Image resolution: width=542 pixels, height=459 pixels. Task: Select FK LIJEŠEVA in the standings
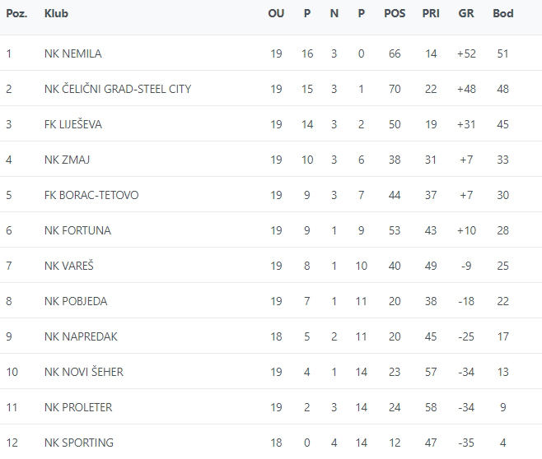tap(73, 124)
